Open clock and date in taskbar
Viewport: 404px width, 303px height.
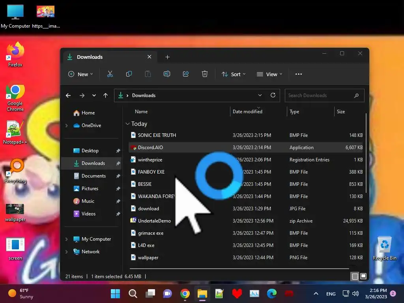376,294
